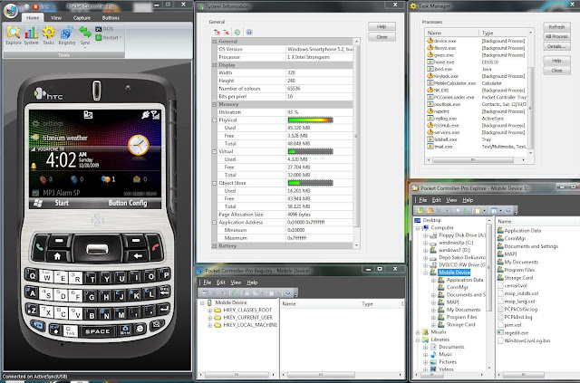Collapse the Virtual memory group
Screen dimensions: 580x383
tap(214, 151)
